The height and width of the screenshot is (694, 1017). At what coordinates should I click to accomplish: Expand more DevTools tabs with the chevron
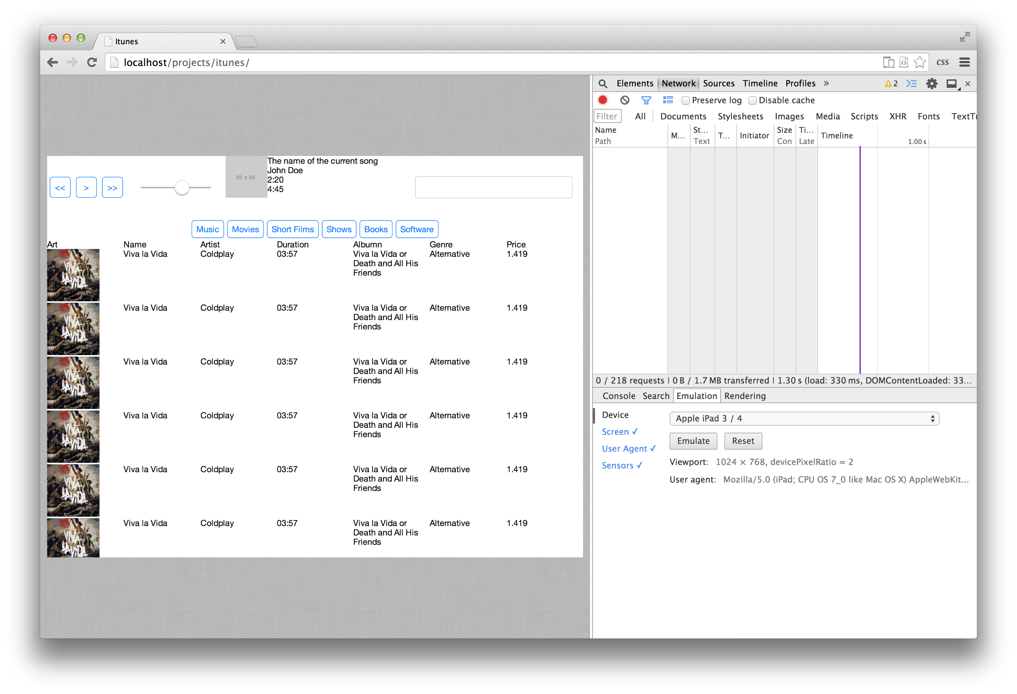pyautogui.click(x=826, y=84)
